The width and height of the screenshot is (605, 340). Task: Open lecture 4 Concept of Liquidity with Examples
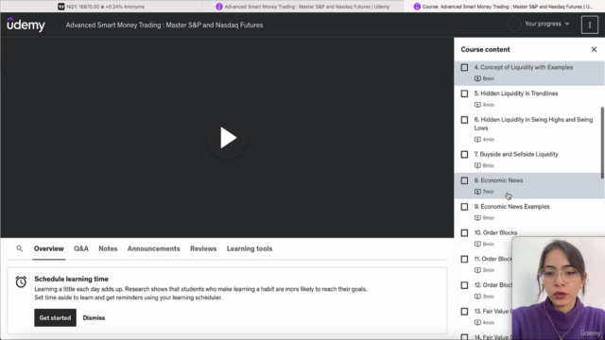click(529, 73)
